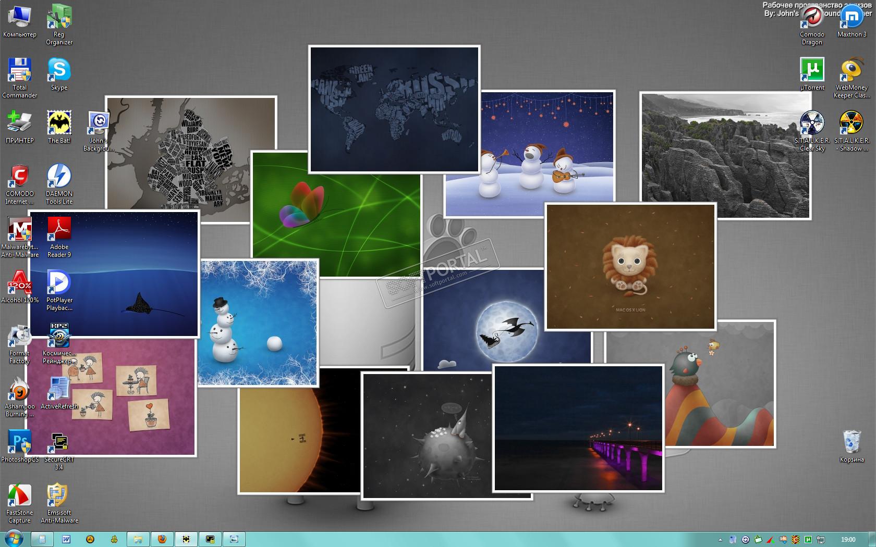The width and height of the screenshot is (876, 547).
Task: Switch to Firefox in taskbar
Action: coord(162,539)
